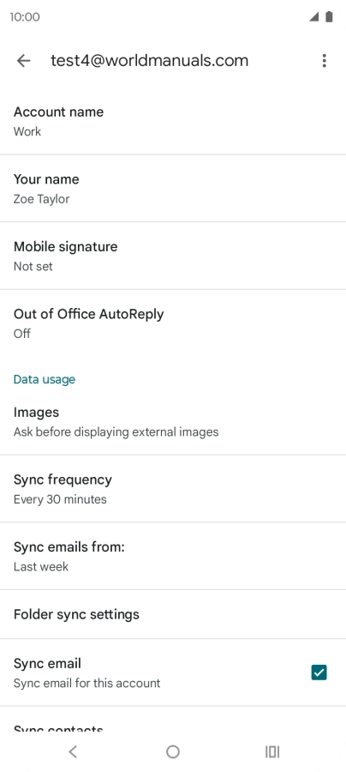The image size is (346, 772).
Task: Tap the Android home circle button
Action: pyautogui.click(x=173, y=751)
